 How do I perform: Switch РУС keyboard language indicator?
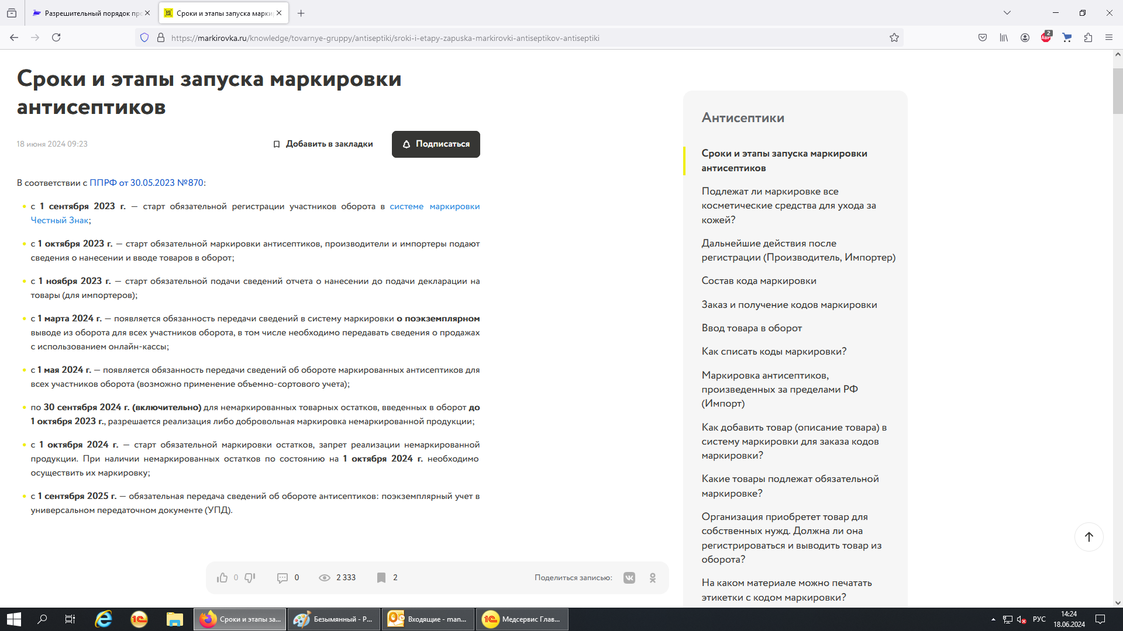(1039, 619)
